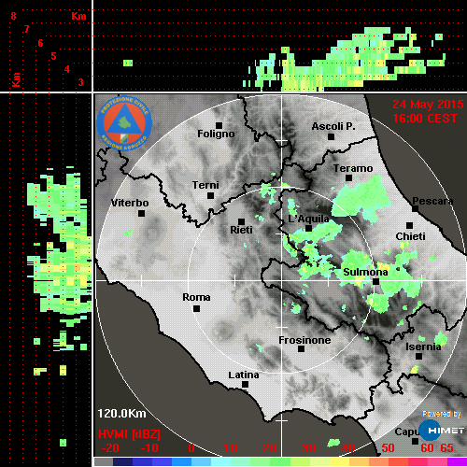467x467 pixels.
Task: Click the radar echo east of Teramo
Action: coord(361,199)
